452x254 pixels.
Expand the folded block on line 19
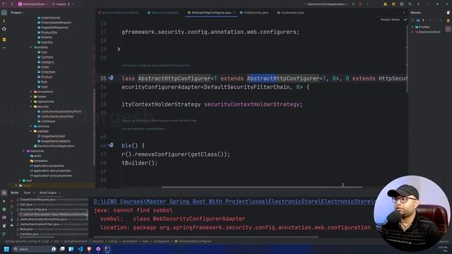click(119, 49)
